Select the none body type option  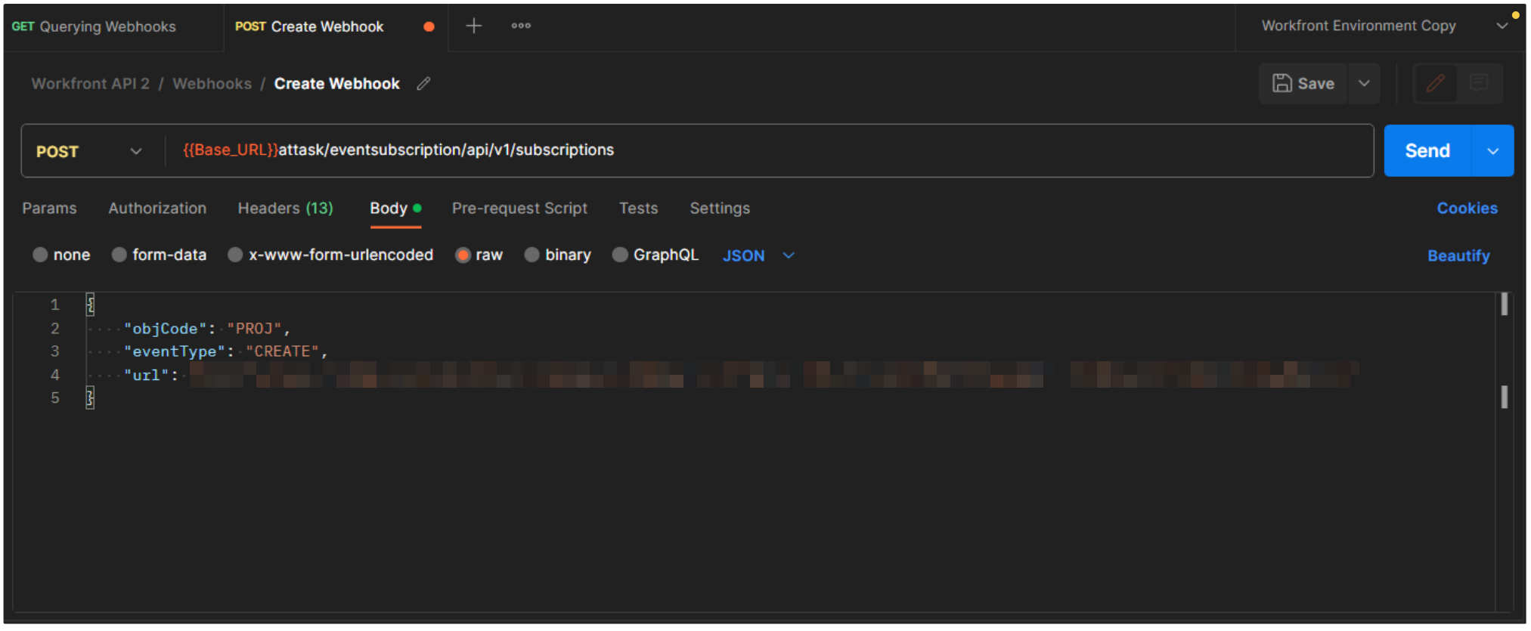click(x=41, y=255)
